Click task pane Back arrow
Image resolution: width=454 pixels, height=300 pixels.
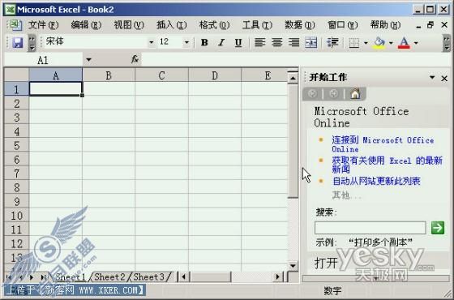pyautogui.click(x=312, y=93)
